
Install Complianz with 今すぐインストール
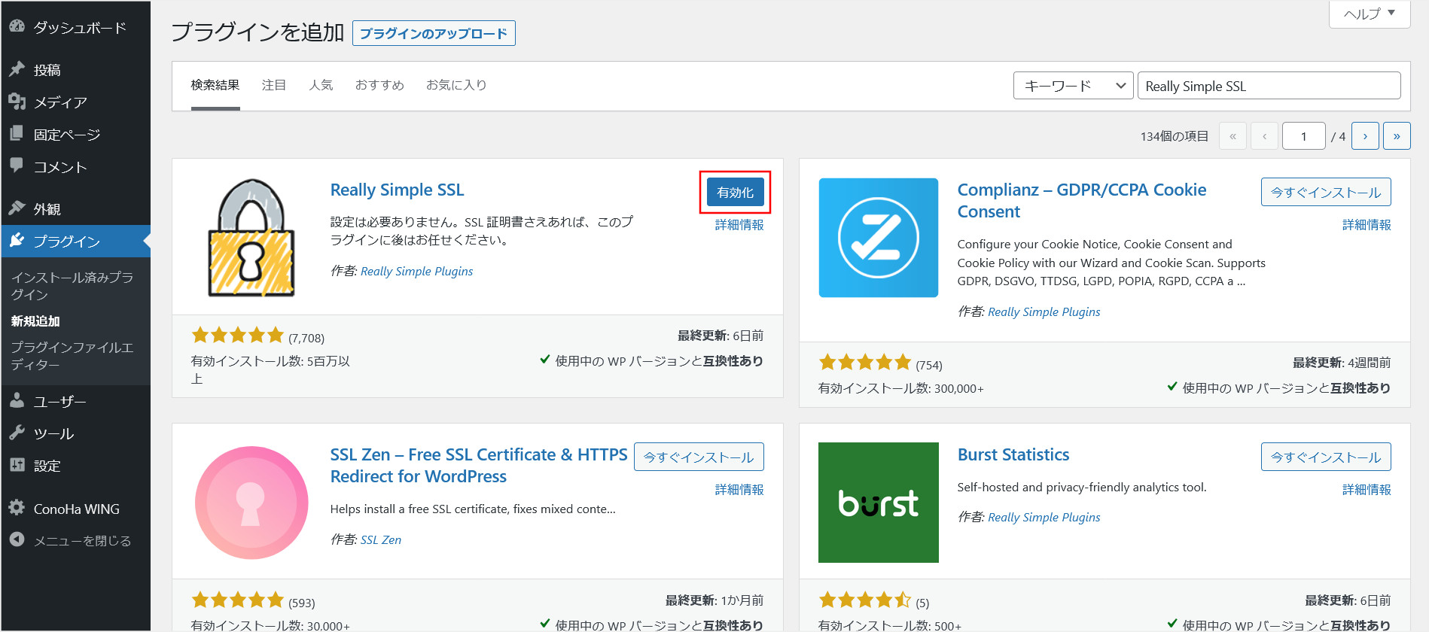point(1326,193)
